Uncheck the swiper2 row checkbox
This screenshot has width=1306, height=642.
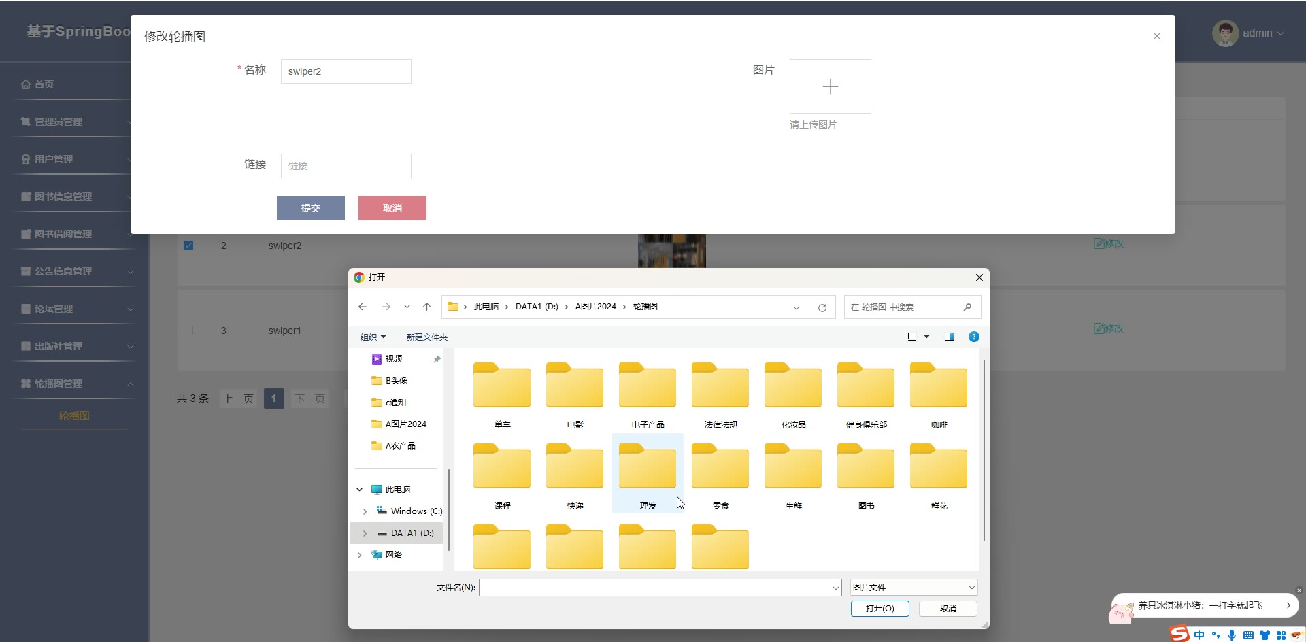click(x=188, y=246)
